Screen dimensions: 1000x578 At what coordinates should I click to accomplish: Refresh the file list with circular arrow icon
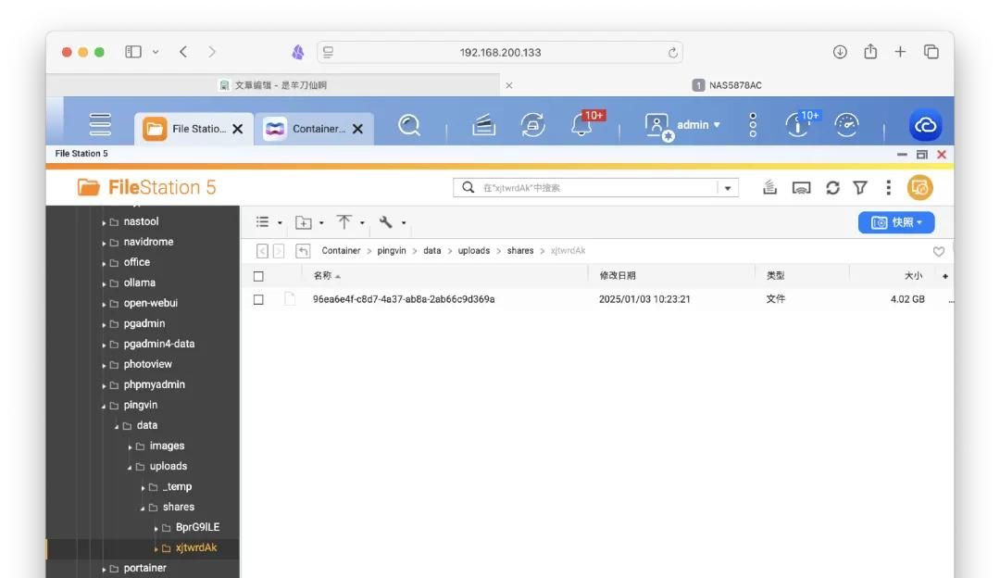[x=832, y=186]
